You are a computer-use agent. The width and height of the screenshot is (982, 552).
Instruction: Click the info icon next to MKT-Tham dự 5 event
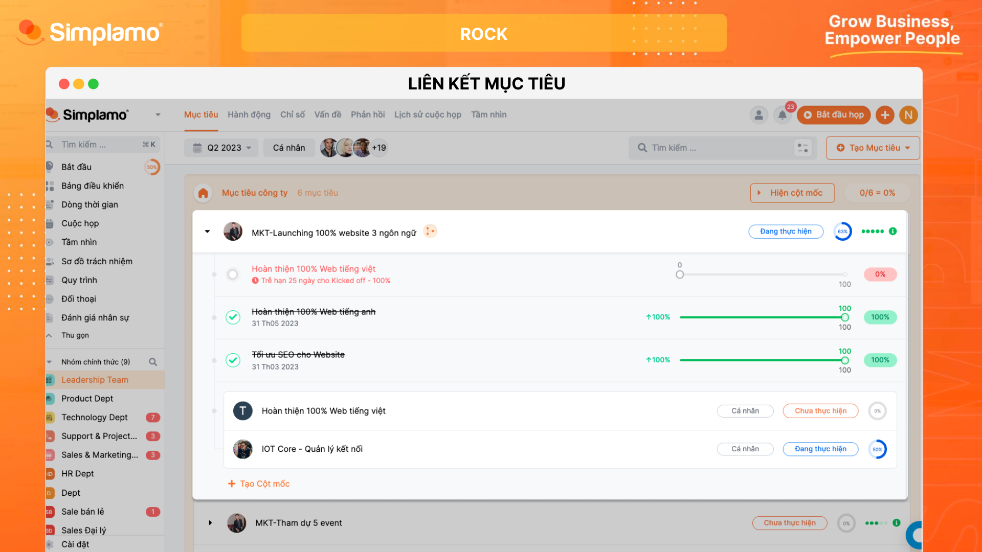pos(896,522)
